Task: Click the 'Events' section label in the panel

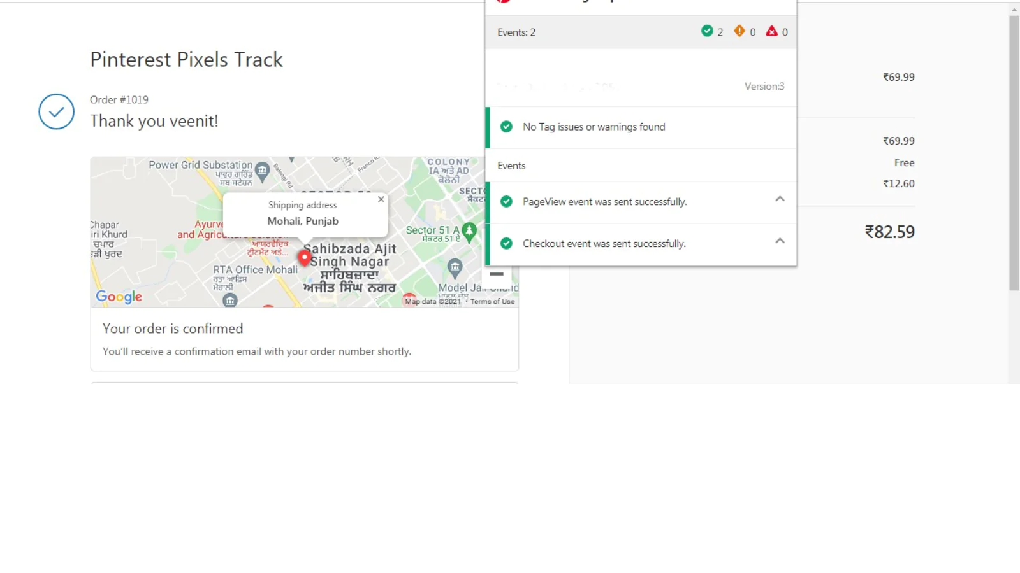Action: pyautogui.click(x=511, y=166)
